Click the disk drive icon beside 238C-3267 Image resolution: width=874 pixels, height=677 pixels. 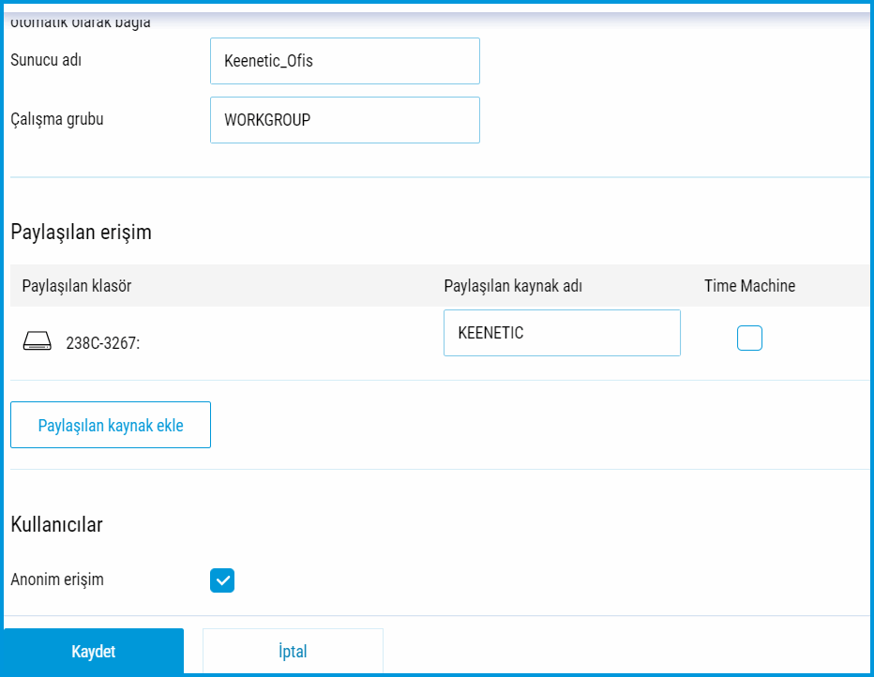(x=38, y=342)
